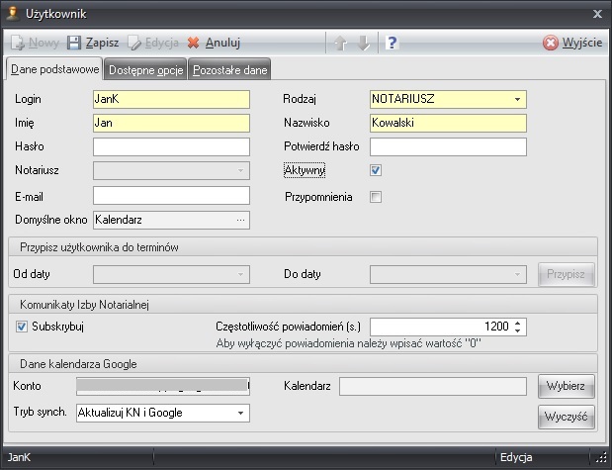Expand the Rodzaj NOTARIUSZ dropdown
The image size is (612, 470).
pos(517,99)
